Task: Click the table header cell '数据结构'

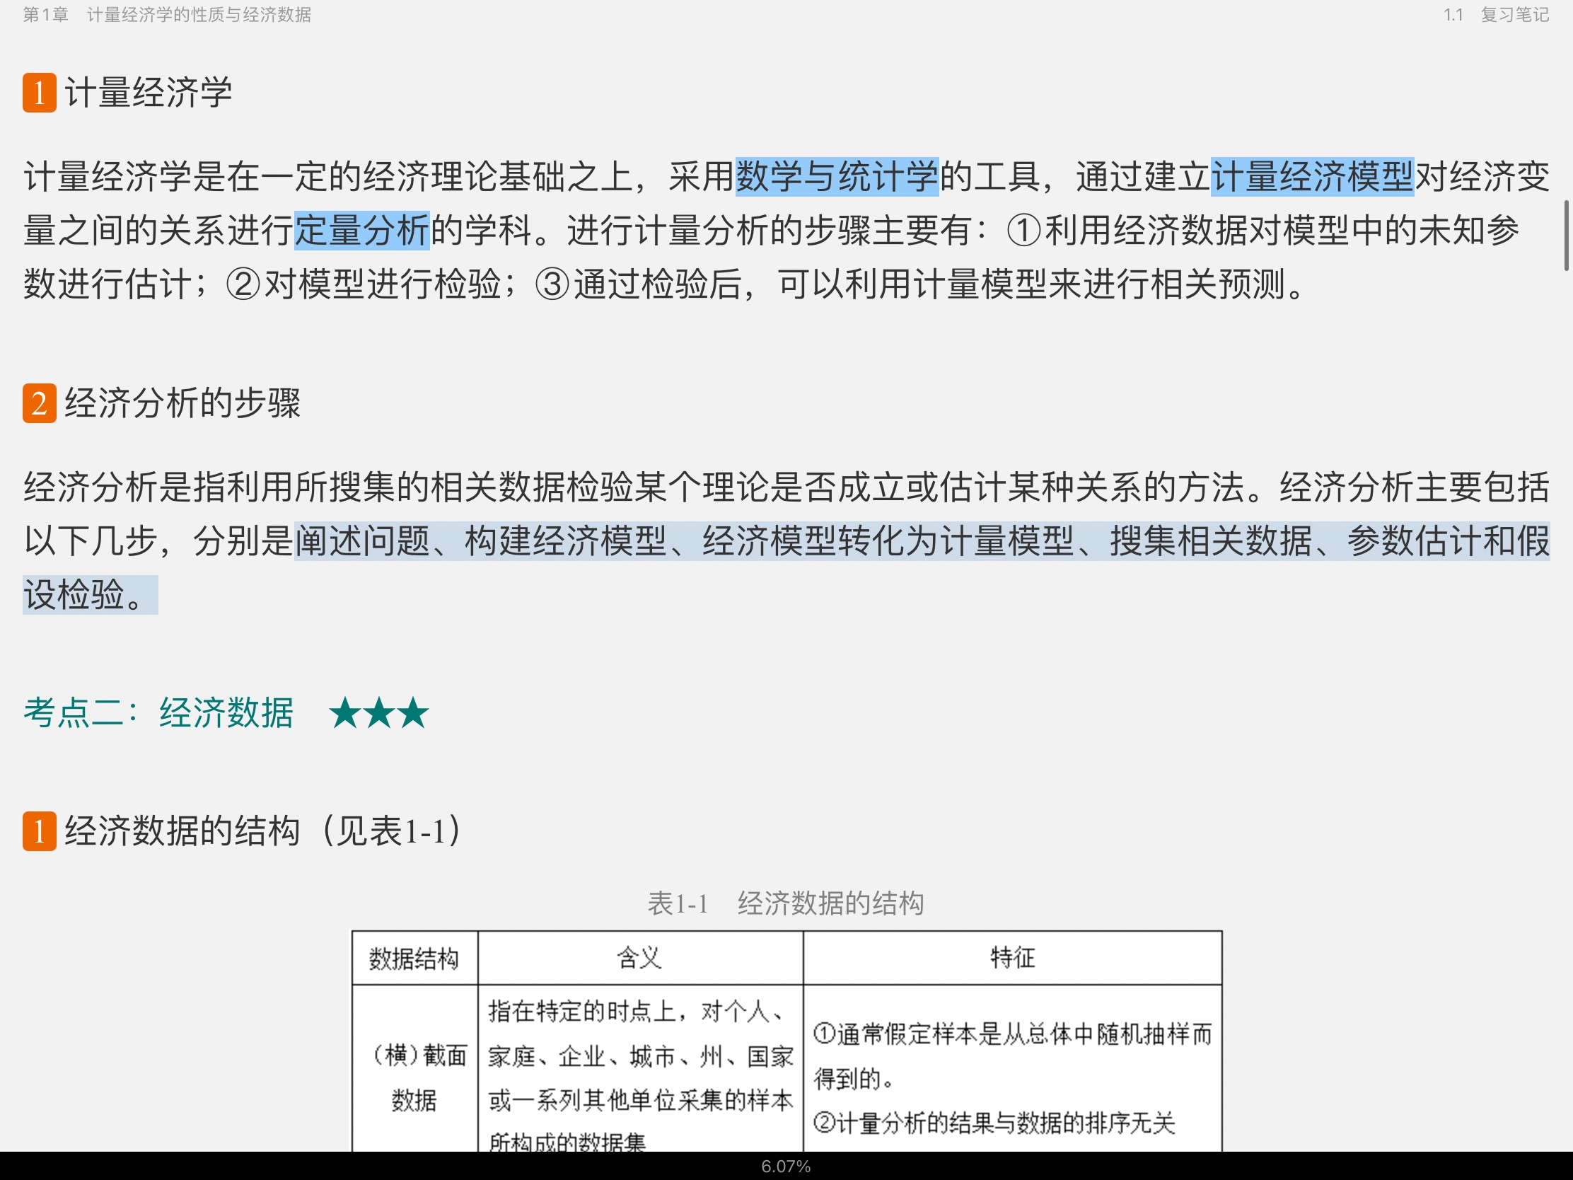Action: point(414,958)
